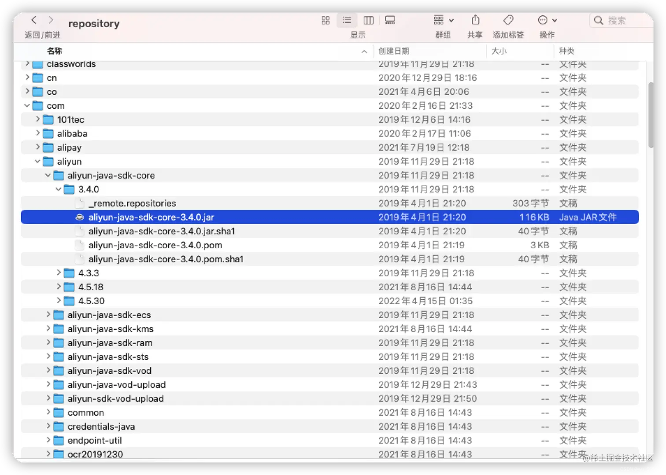
Task: Sort by Kind (种类) column header
Action: pyautogui.click(x=566, y=51)
